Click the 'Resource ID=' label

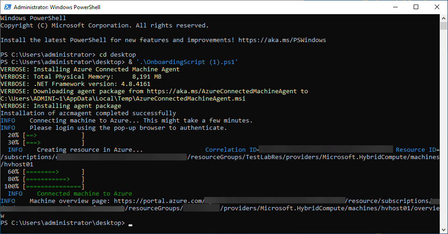tap(417, 149)
